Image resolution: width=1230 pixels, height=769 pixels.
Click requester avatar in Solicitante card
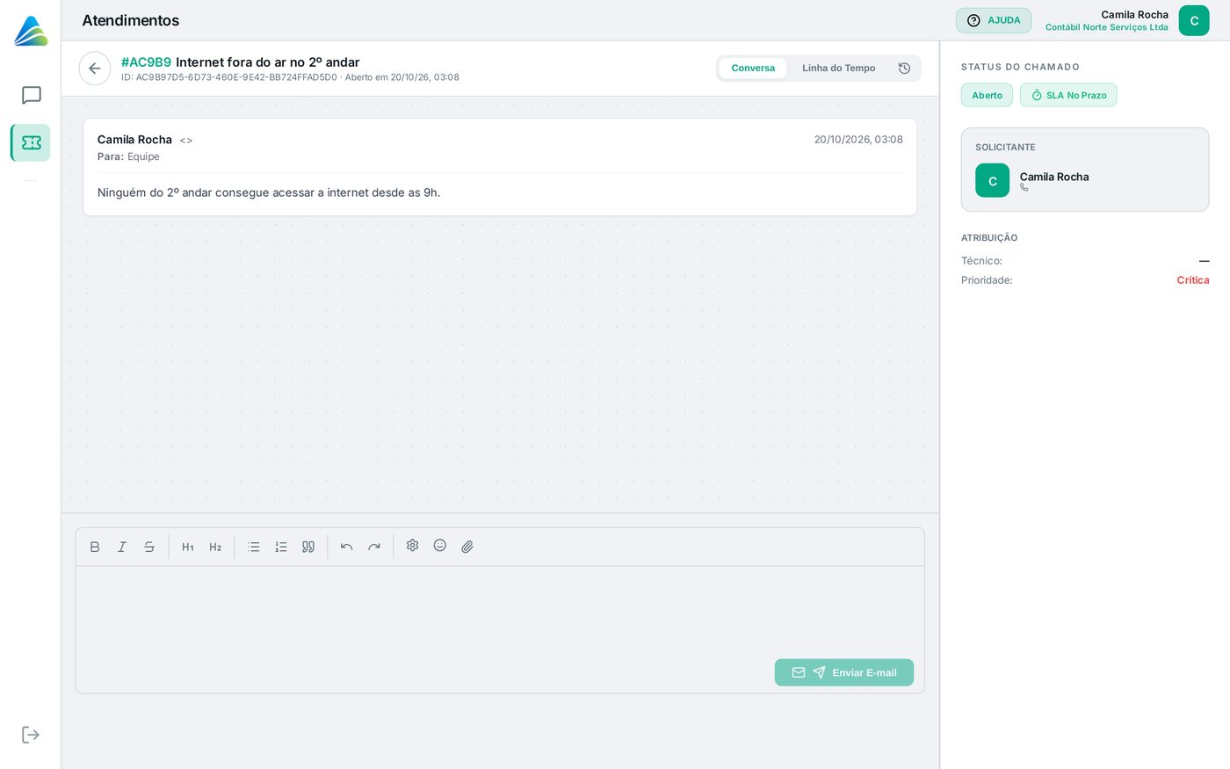993,180
